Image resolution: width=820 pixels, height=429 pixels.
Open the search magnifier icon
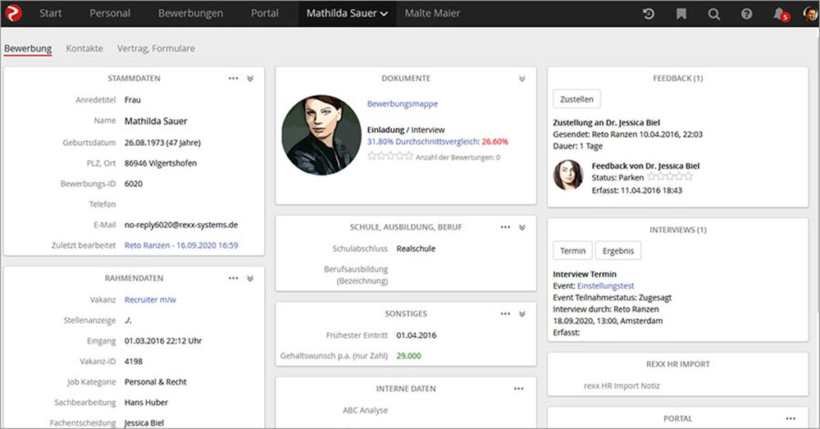pyautogui.click(x=714, y=14)
